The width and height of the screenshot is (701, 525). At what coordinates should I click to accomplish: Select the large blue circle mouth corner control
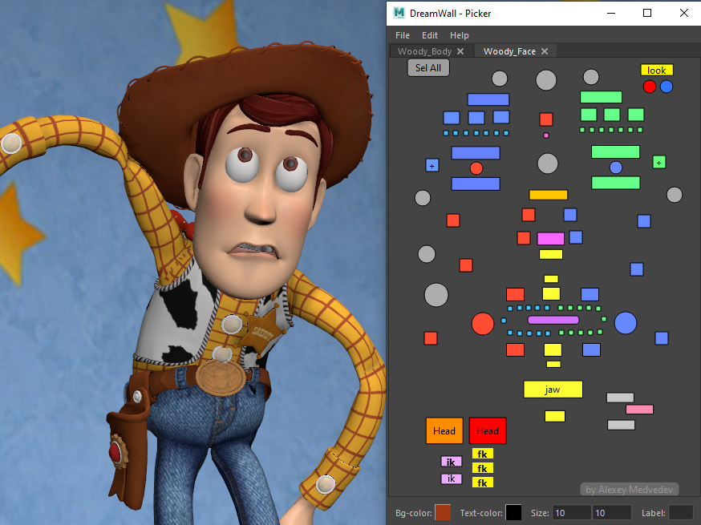(x=626, y=323)
